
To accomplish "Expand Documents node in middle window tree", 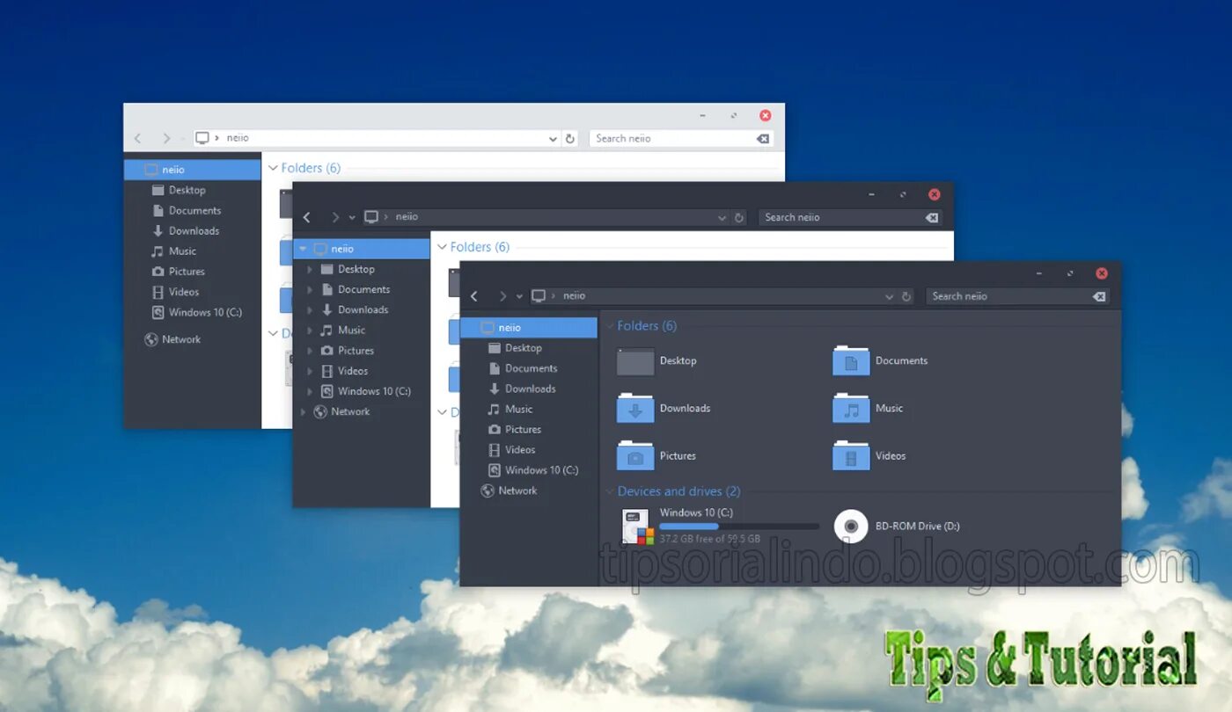I will coord(310,289).
